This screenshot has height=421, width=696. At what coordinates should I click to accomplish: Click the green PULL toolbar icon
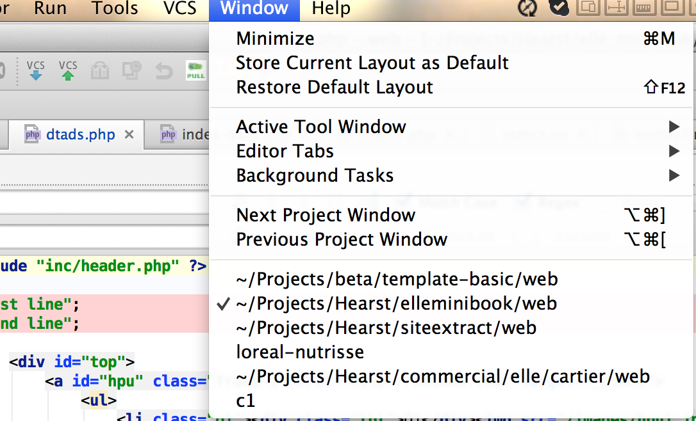coord(195,70)
